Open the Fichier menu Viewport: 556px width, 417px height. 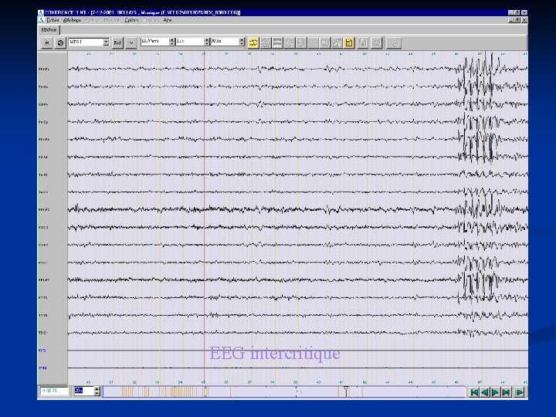(x=53, y=20)
